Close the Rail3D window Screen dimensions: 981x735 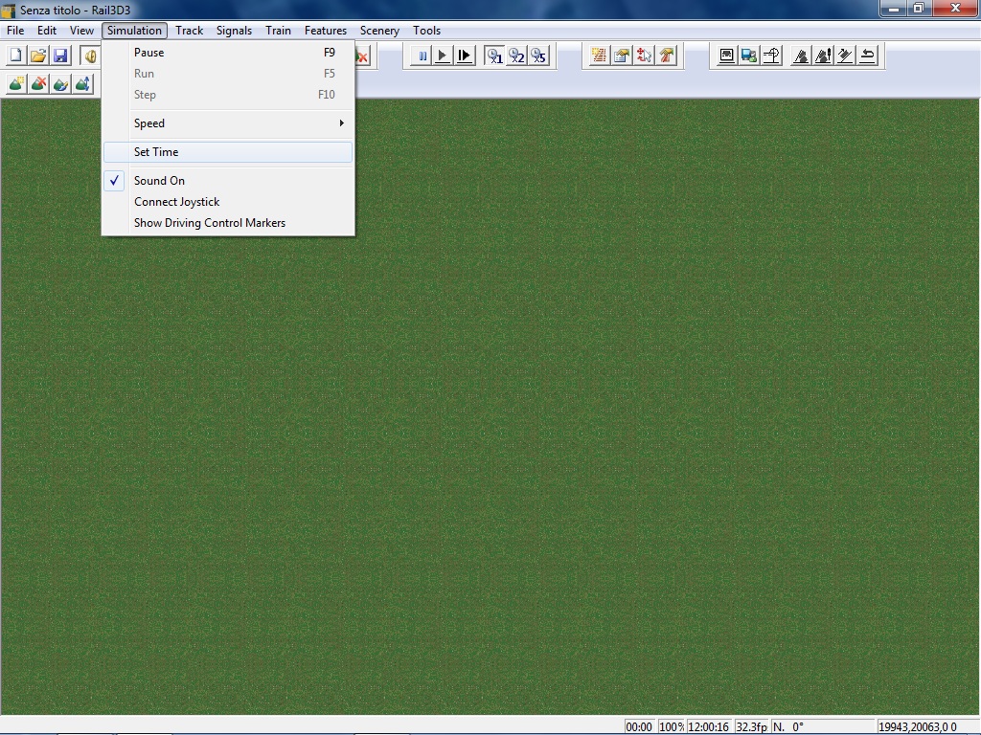[x=955, y=8]
